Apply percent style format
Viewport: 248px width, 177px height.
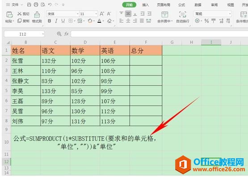pos(206,21)
